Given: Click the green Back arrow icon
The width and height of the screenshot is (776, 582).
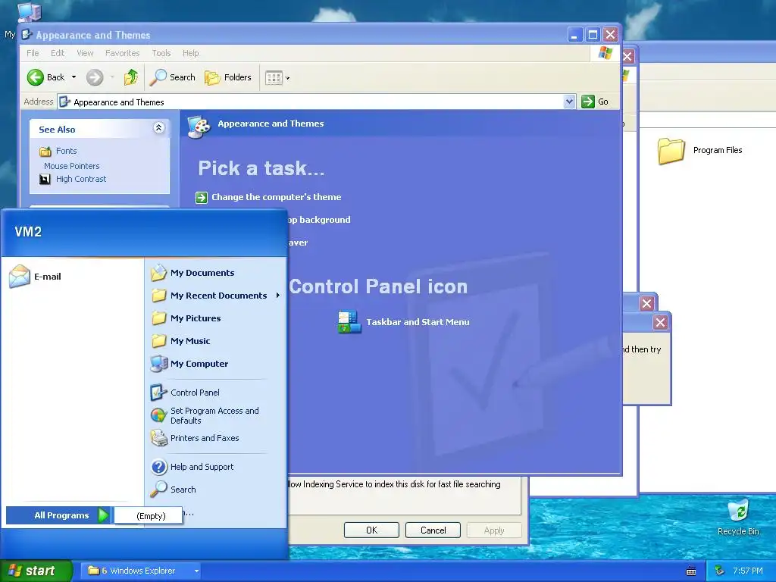Looking at the screenshot, I should tap(35, 77).
